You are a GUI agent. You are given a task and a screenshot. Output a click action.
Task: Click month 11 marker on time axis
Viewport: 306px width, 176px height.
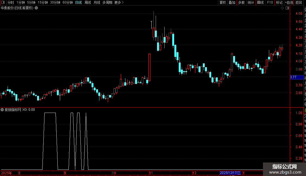tap(151, 173)
